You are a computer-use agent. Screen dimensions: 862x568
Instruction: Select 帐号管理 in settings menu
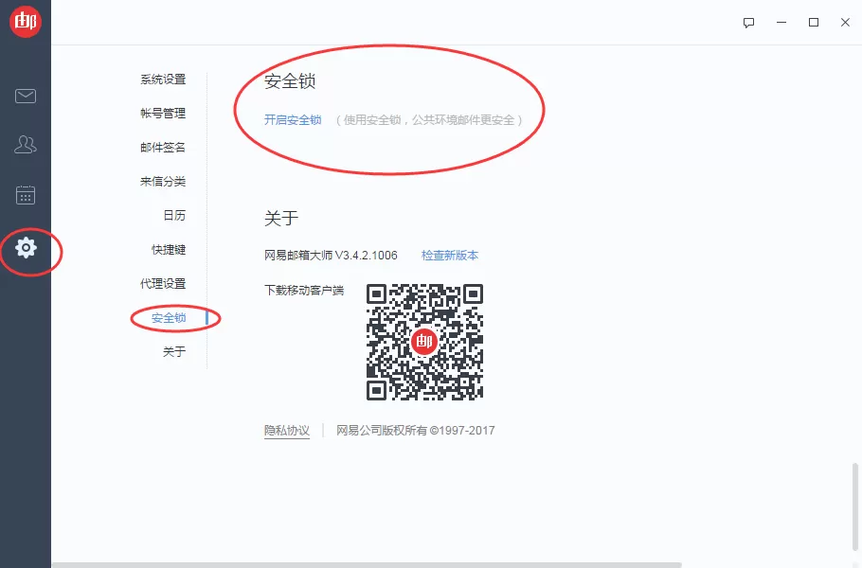coord(163,114)
